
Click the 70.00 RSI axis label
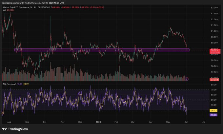(x=214, y=90)
